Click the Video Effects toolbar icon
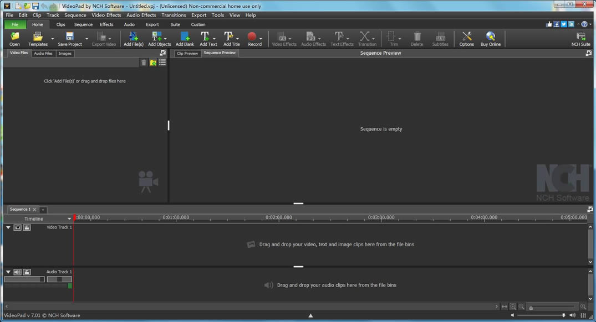 click(x=282, y=37)
